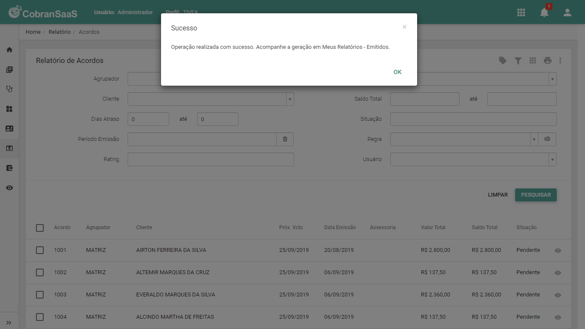Click the Saldo Total maximum field
The height and width of the screenshot is (329, 585).
(522, 99)
